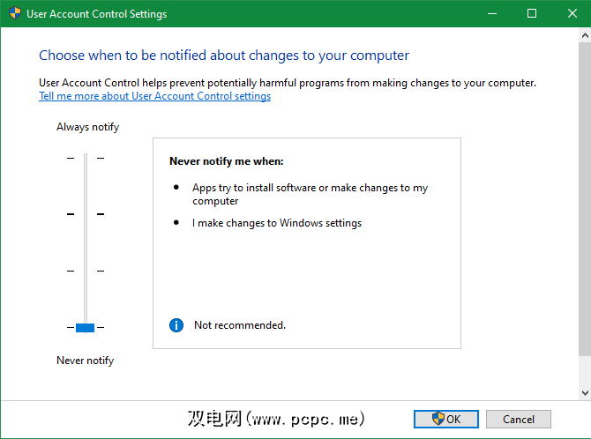Screen dimensions: 591x439
Task: Click the blue info icon beside Not recommended
Action: click(x=176, y=324)
